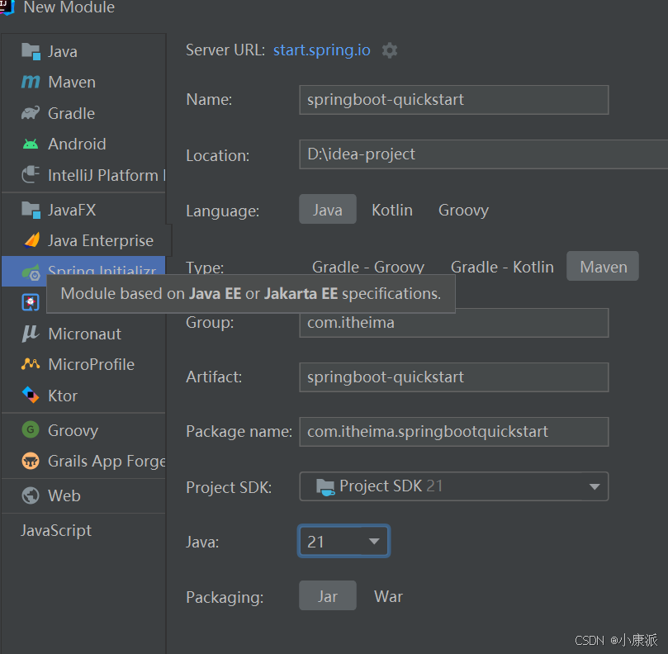Select War packaging
Image resolution: width=668 pixels, height=654 pixels.
click(x=388, y=596)
